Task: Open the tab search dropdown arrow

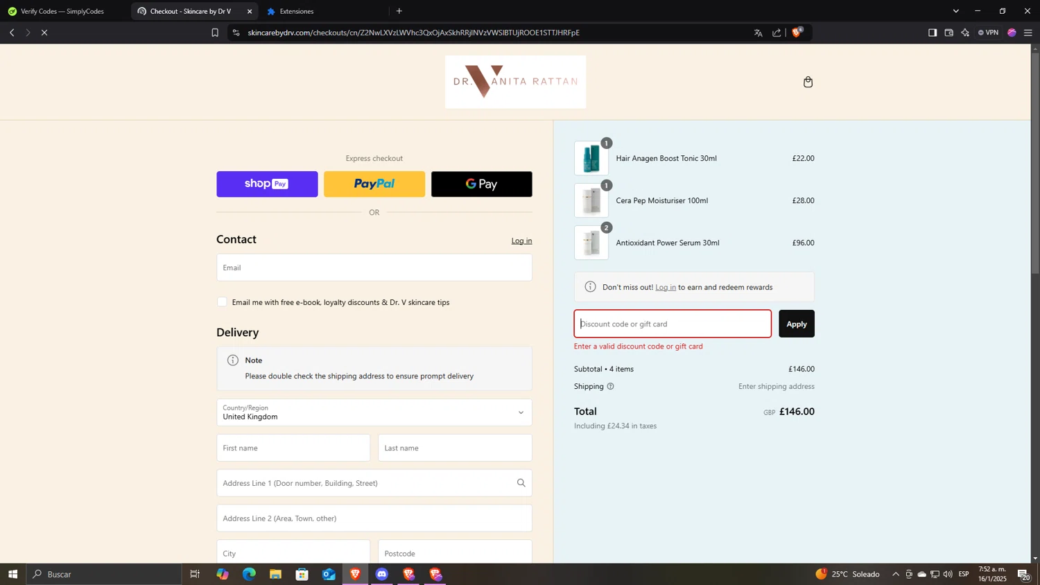Action: click(x=955, y=11)
